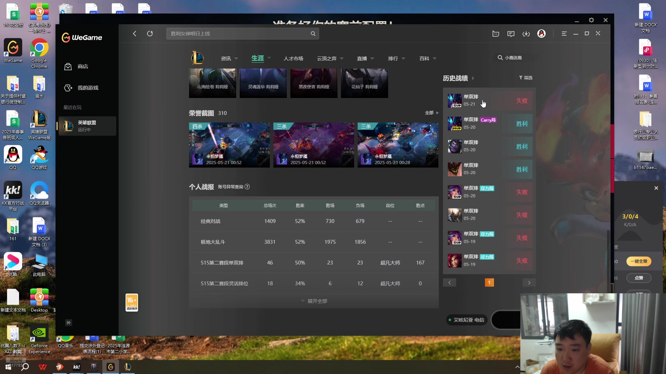
Task: Open Google Chrome desktop icon
Action: 39,54
